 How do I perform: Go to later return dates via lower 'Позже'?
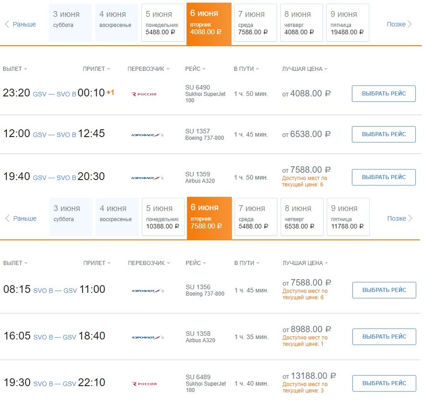click(x=400, y=218)
